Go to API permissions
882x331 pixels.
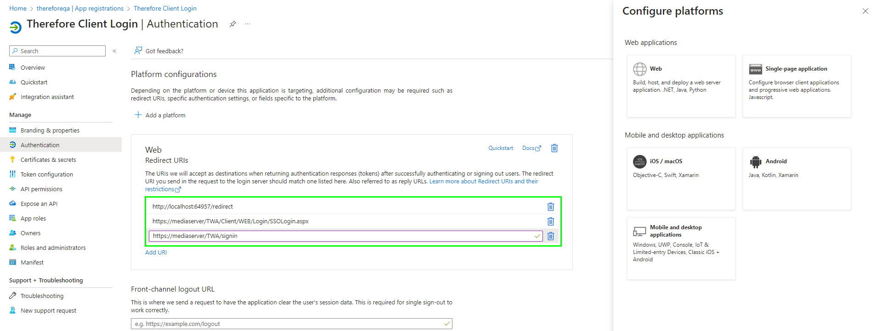pyautogui.click(x=41, y=189)
